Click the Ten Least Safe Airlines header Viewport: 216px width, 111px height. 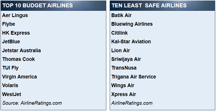pyautogui.click(x=149, y=5)
